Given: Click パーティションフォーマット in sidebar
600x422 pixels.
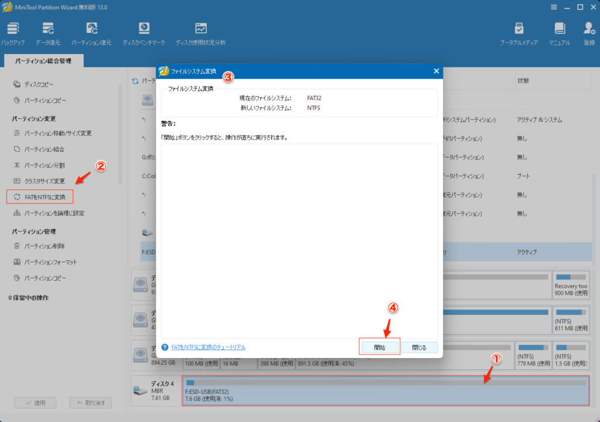Looking at the screenshot, I should tap(50, 262).
